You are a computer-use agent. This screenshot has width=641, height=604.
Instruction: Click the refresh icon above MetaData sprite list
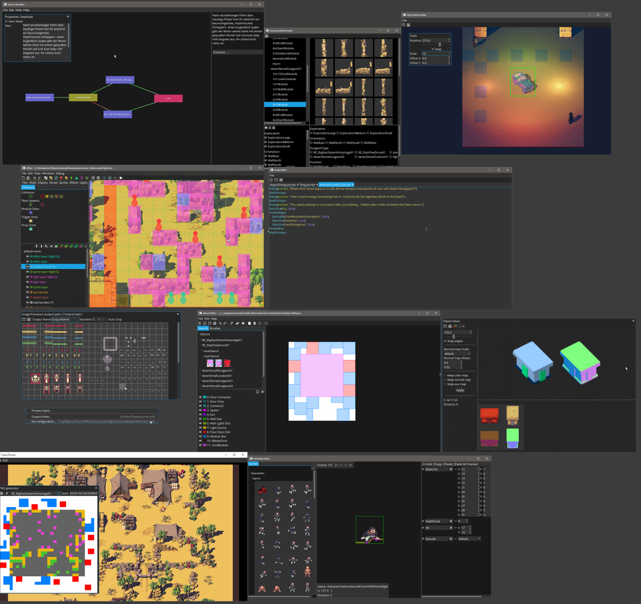coord(313,468)
